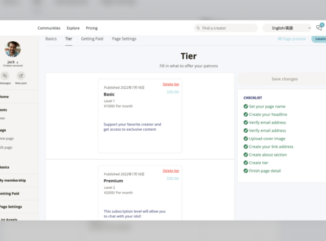Click the Premium tier description text
Screen dimensions: 326x241
tap(135, 214)
